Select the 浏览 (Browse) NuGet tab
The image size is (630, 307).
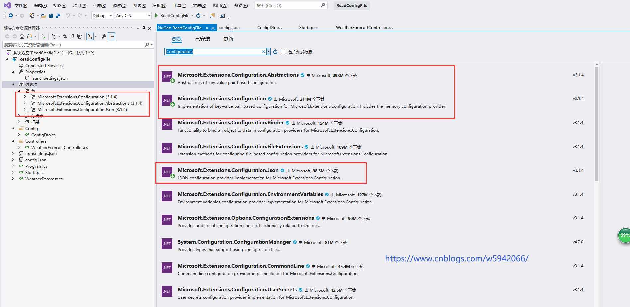point(177,39)
